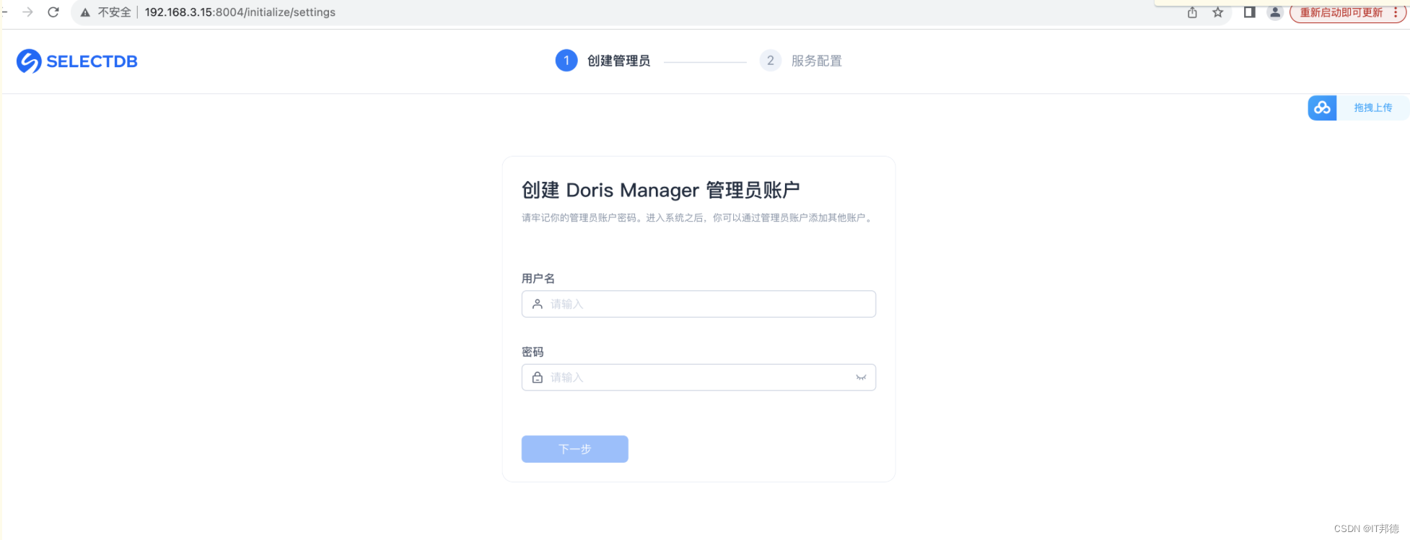This screenshot has width=1410, height=540.
Task: Bookmark this page with the star icon
Action: tap(1218, 12)
